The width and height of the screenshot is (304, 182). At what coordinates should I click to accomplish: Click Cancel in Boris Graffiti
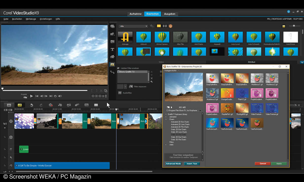263,164
